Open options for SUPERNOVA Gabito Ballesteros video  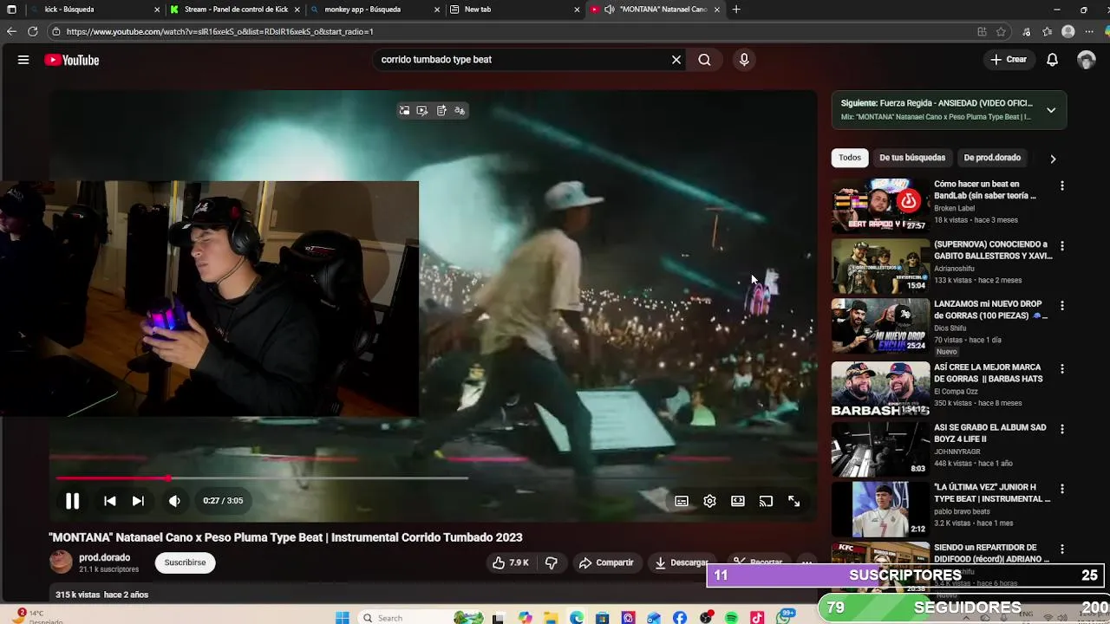[1061, 246]
